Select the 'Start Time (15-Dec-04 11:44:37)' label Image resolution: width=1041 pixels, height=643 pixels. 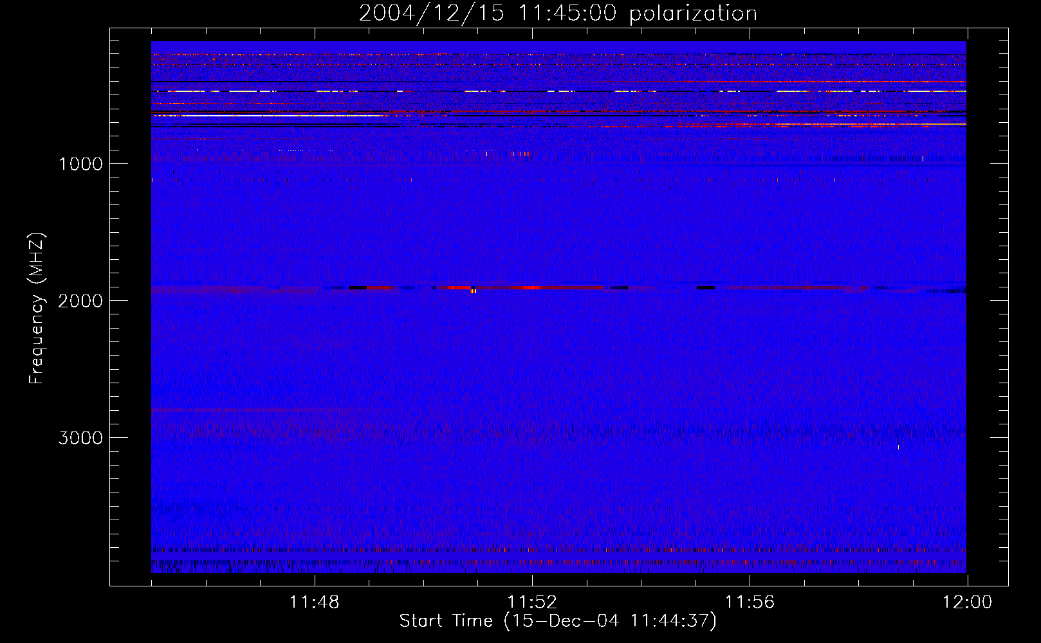(x=558, y=621)
